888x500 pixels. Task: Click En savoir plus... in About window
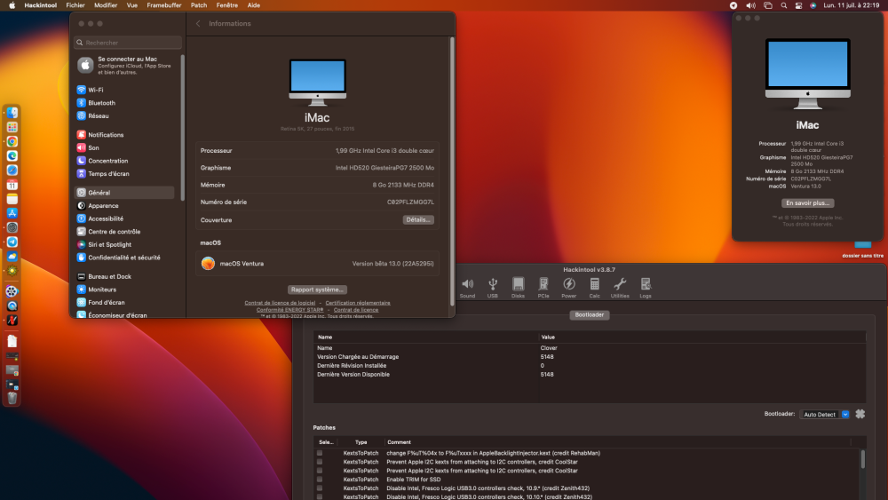807,202
